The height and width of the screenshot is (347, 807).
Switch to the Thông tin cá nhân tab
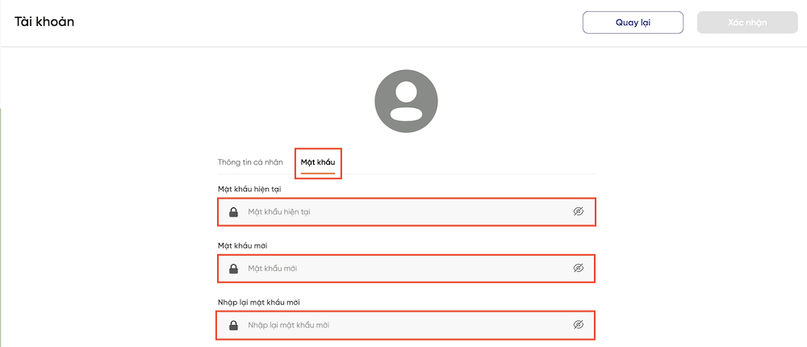coord(250,162)
